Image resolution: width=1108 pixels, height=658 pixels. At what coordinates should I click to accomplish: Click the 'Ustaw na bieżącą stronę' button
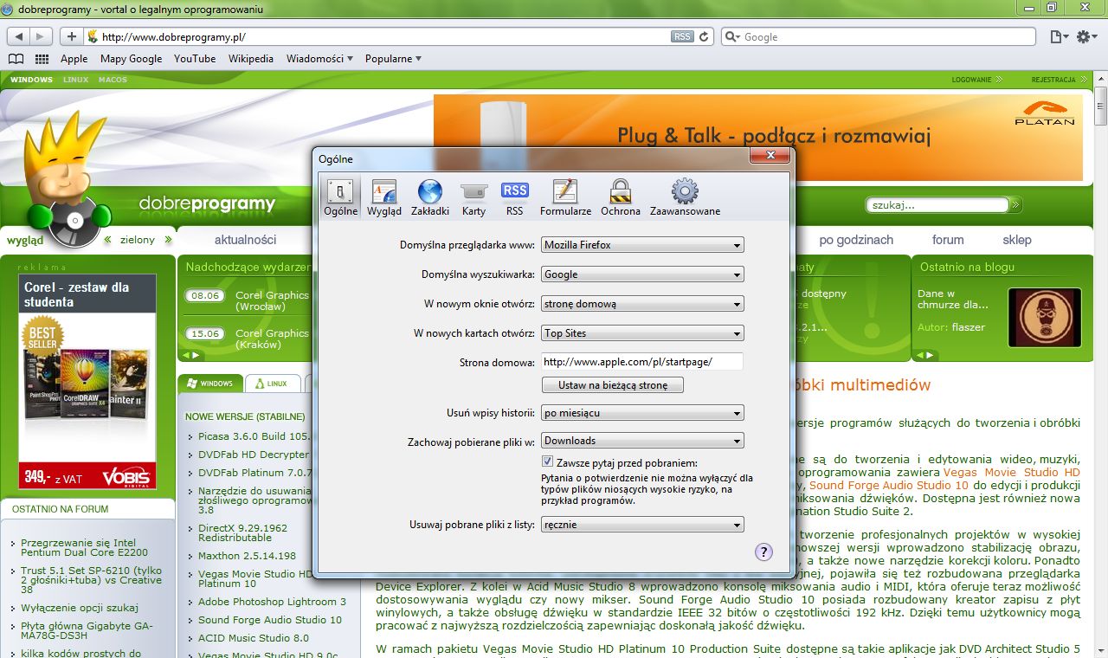click(x=613, y=384)
